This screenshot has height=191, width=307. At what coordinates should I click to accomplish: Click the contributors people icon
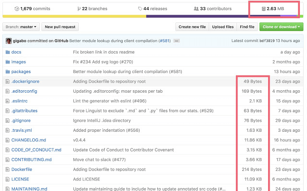[x=196, y=9]
